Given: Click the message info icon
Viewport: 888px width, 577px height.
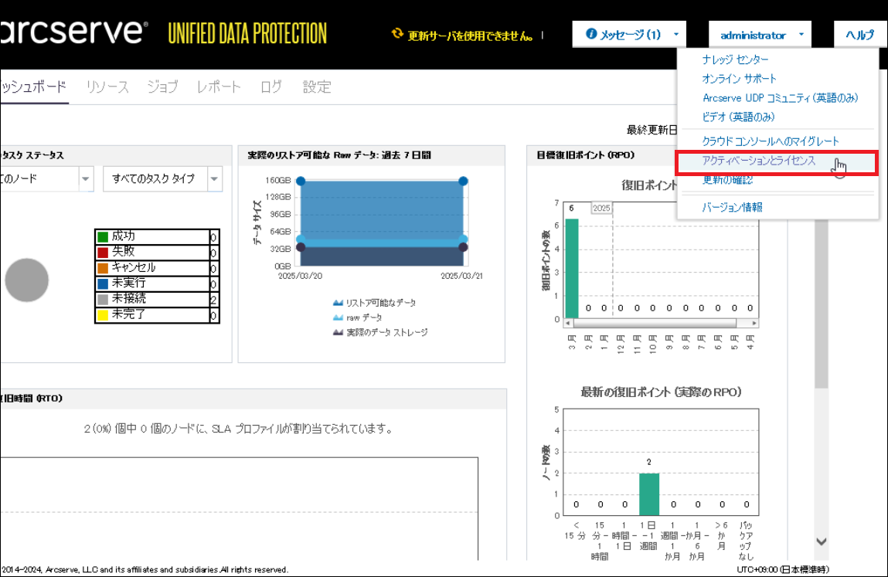Looking at the screenshot, I should click(x=590, y=35).
